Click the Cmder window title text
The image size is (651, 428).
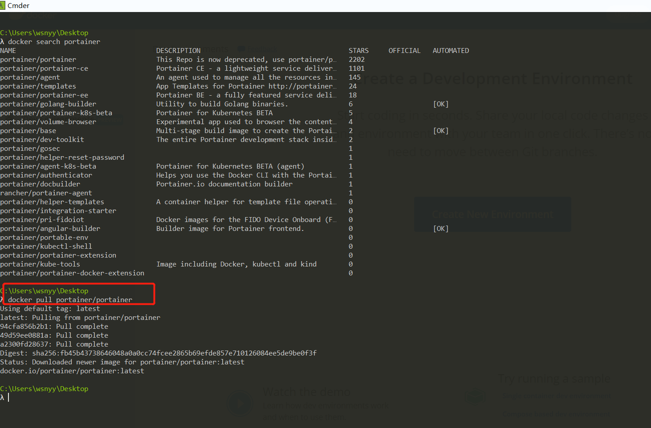click(18, 6)
